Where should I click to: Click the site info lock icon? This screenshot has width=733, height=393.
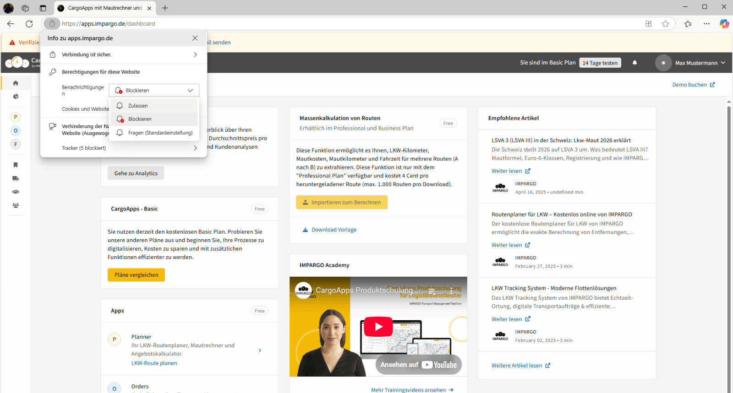point(52,23)
